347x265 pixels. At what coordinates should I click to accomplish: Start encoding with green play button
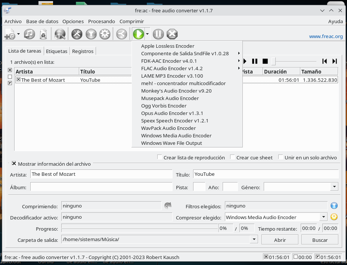click(x=139, y=34)
